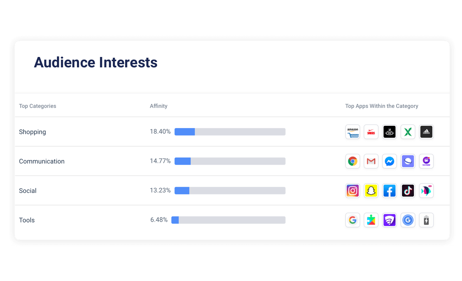Image resolution: width=462 pixels, height=281 pixels.
Task: Select the Tools category label
Action: 27,220
